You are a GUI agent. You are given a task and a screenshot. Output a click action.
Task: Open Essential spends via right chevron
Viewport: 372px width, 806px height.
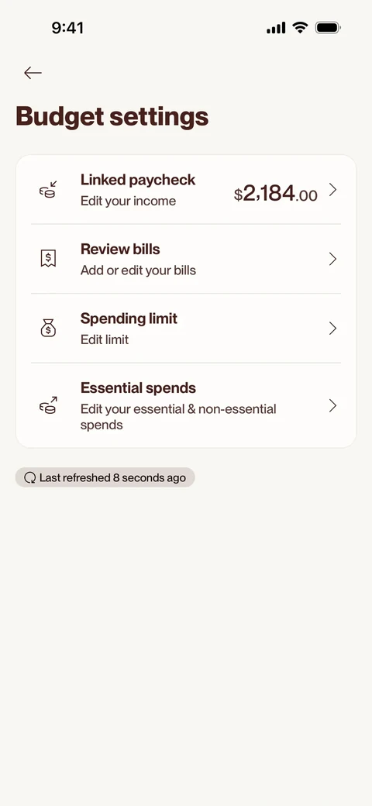pos(333,406)
